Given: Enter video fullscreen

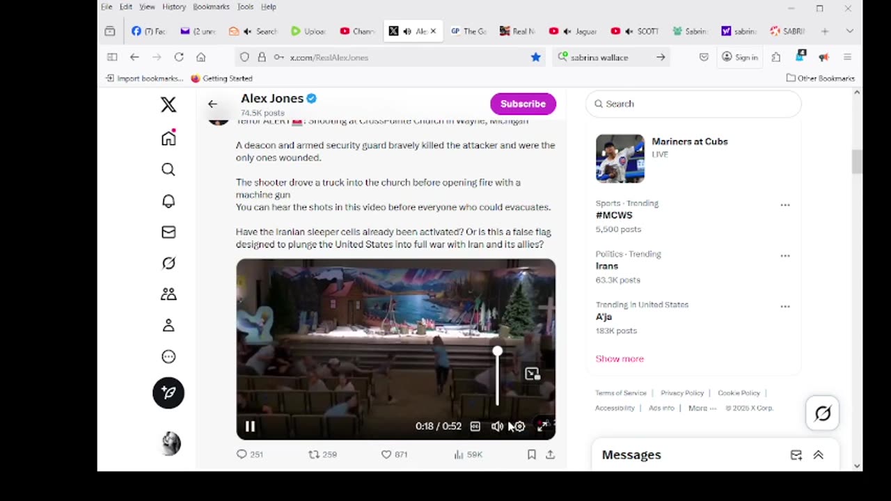Looking at the screenshot, I should 542,427.
